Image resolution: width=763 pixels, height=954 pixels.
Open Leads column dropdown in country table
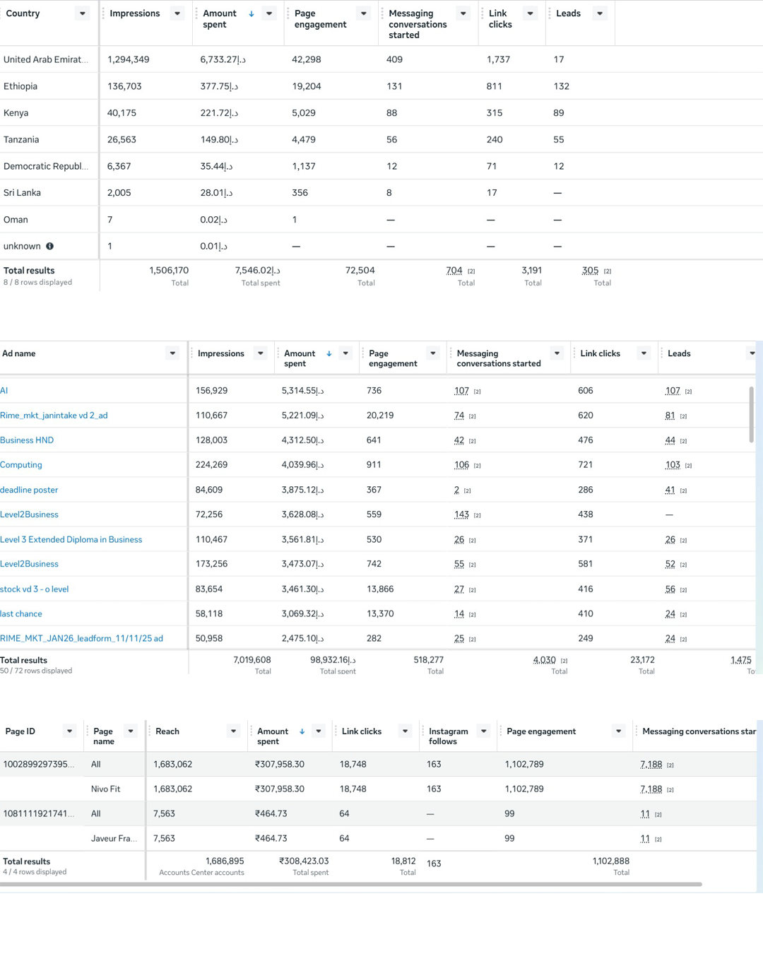pos(600,13)
